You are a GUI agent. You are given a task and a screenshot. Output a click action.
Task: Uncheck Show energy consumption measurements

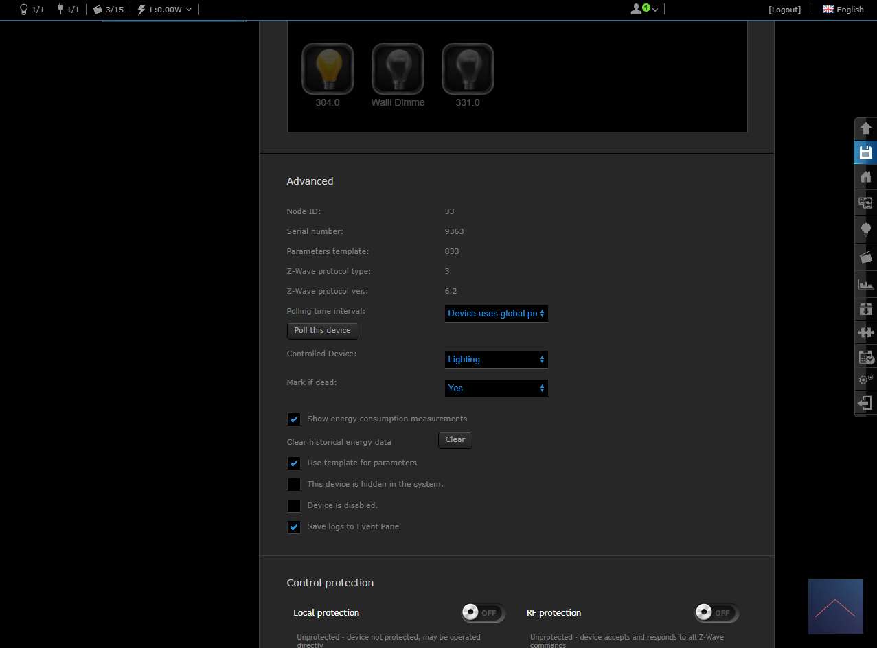[x=294, y=419]
